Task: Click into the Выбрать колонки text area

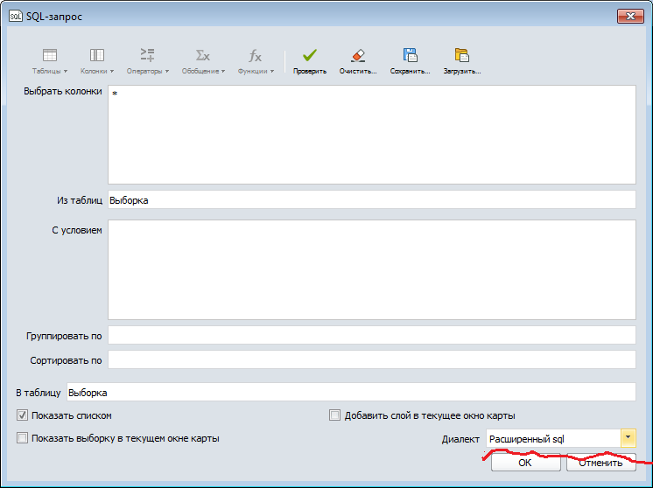Action: pos(371,135)
